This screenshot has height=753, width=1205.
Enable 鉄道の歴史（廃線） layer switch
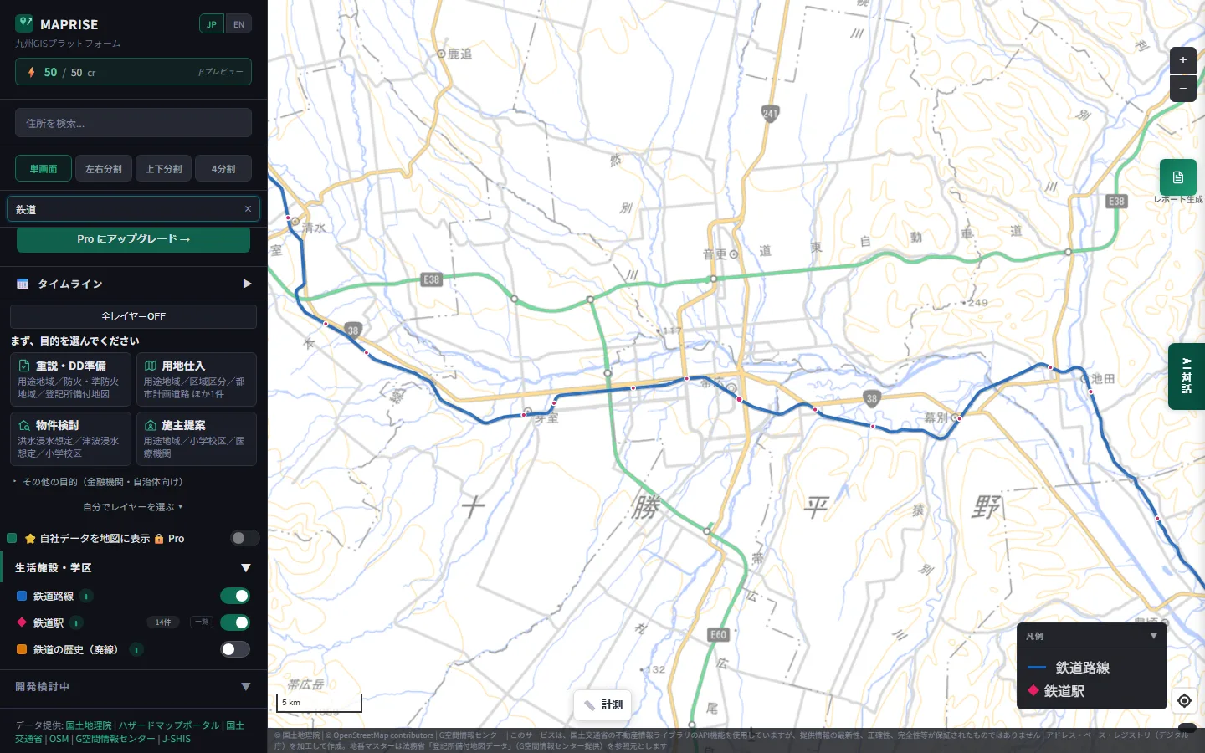coord(235,649)
